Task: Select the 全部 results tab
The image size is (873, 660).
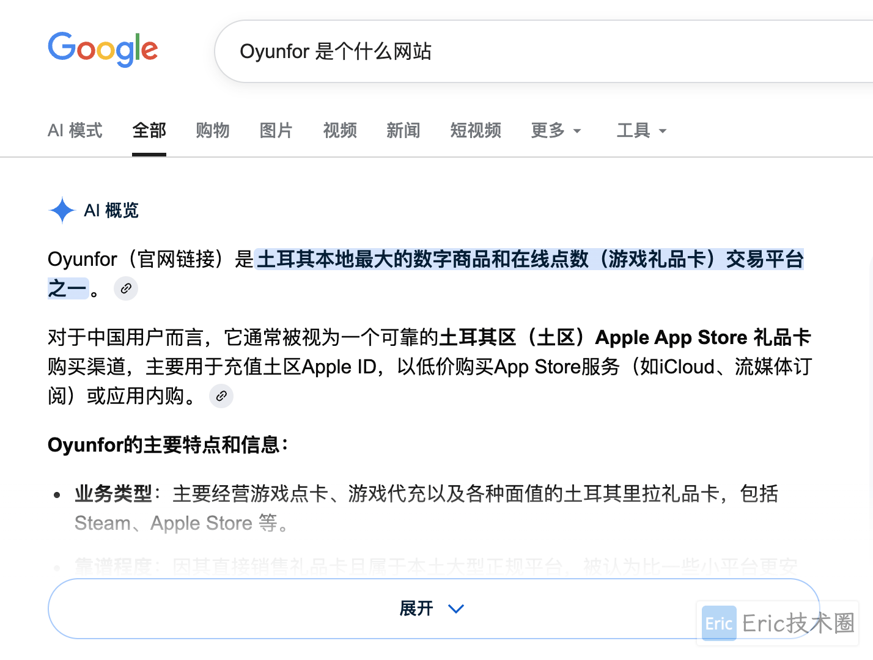Action: click(x=149, y=130)
